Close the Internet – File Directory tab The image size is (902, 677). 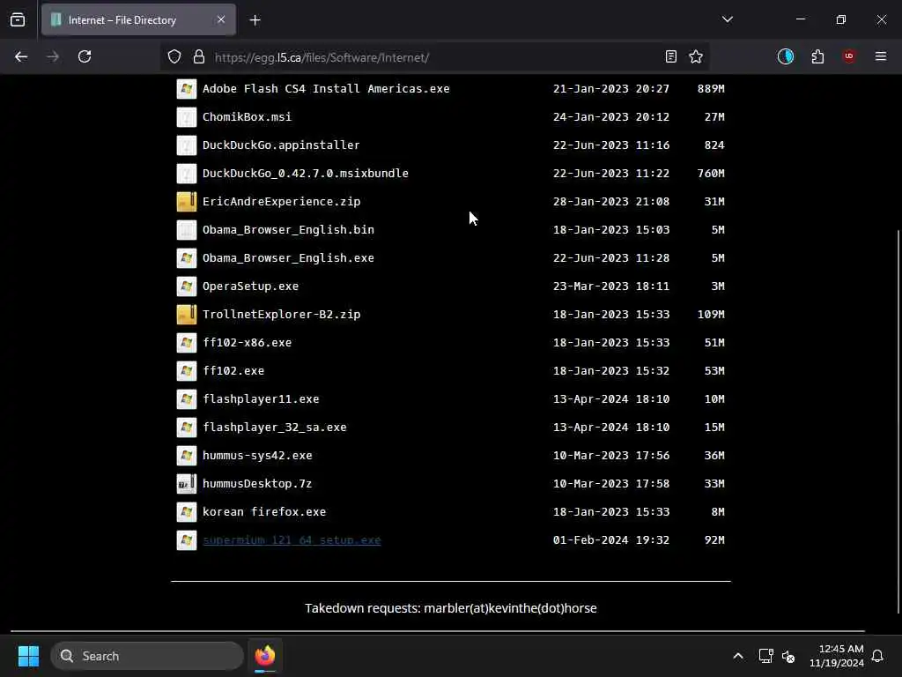tap(221, 20)
